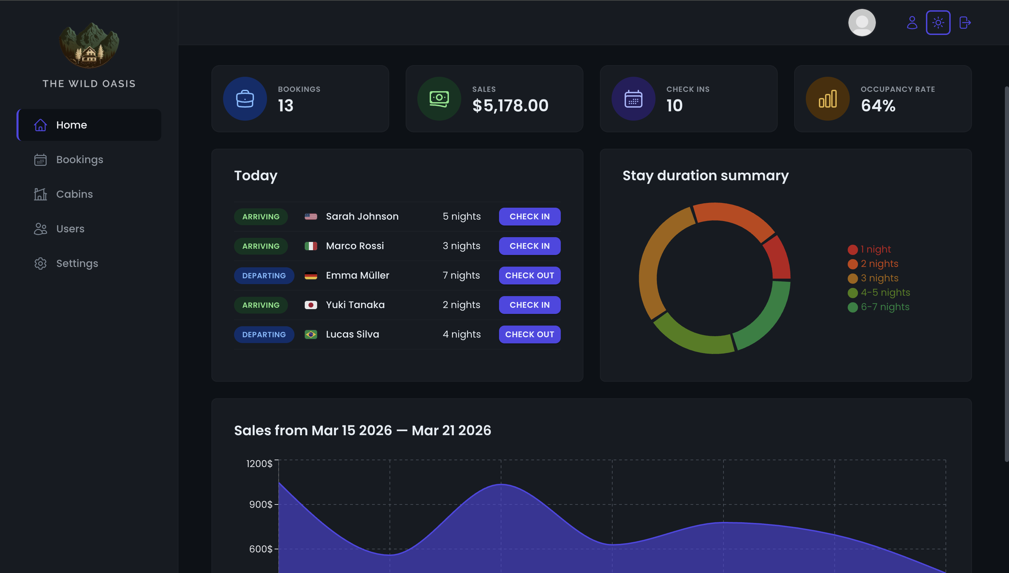Navigate to Users page
The height and width of the screenshot is (573, 1009).
(x=70, y=229)
